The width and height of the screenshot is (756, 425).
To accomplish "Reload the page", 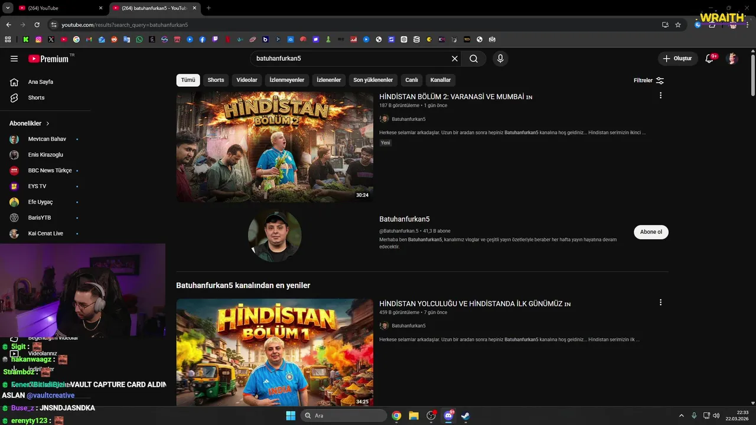I will (x=37, y=25).
